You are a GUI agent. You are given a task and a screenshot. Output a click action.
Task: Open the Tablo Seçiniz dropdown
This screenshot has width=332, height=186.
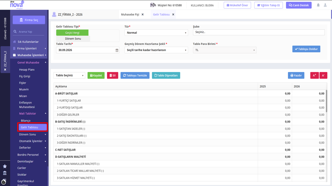[69, 75]
